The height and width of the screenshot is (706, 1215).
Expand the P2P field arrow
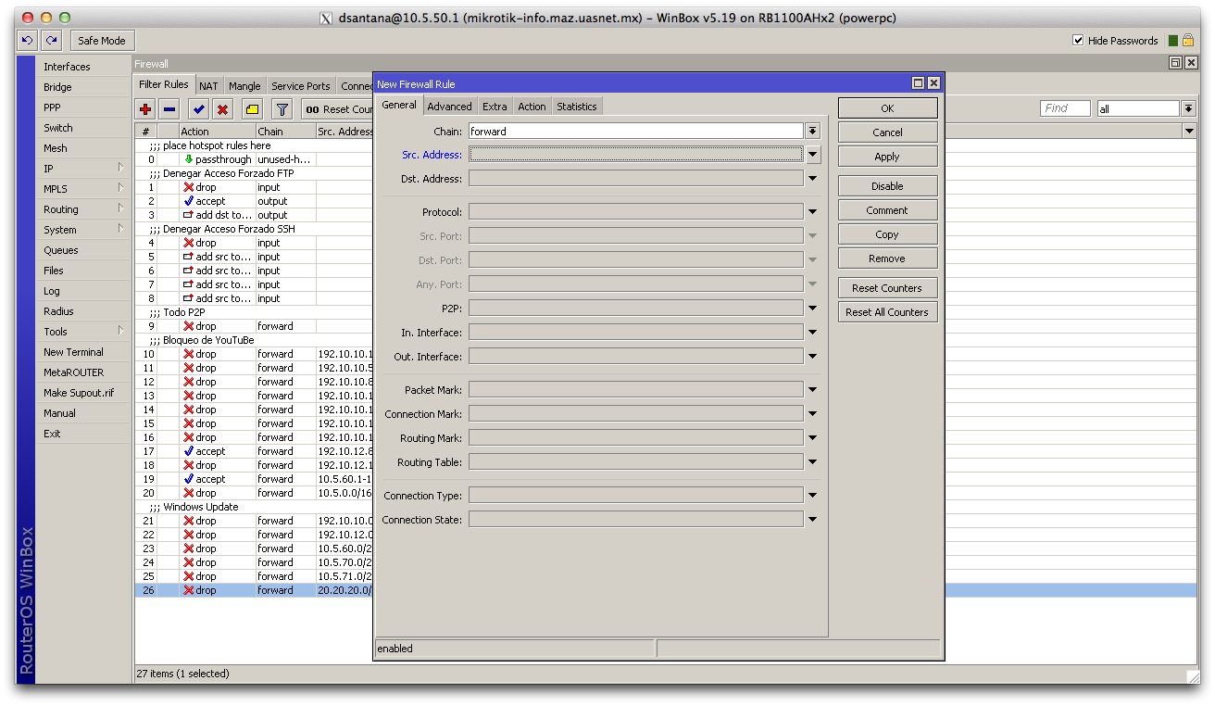click(812, 309)
